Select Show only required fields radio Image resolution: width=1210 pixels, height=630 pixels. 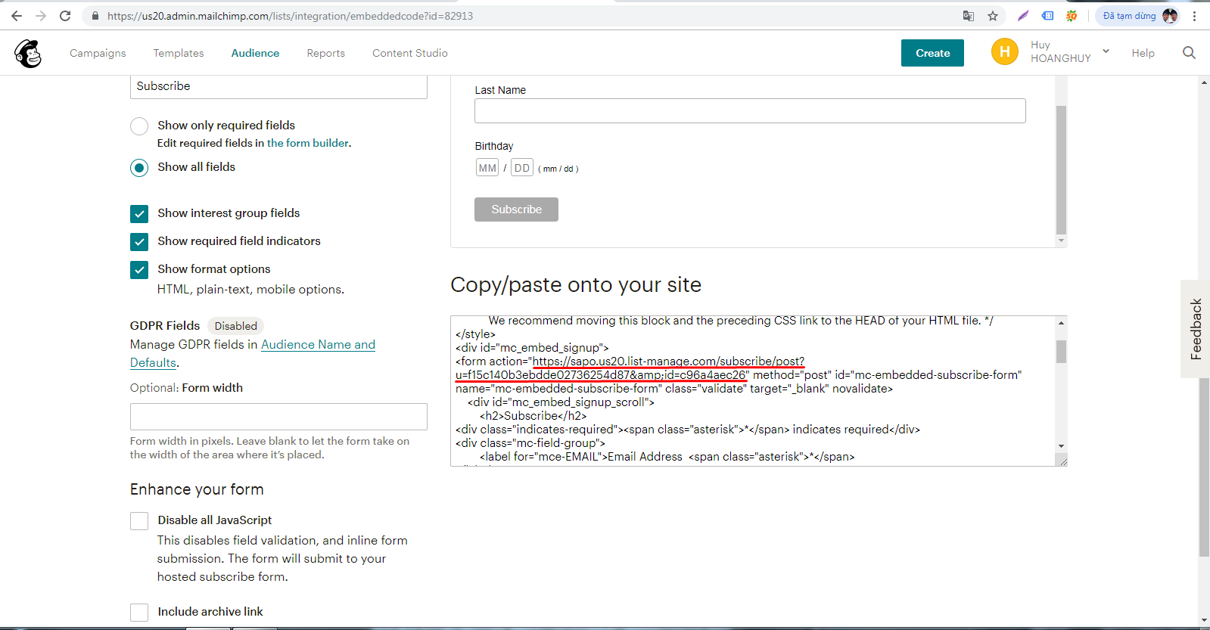[139, 126]
